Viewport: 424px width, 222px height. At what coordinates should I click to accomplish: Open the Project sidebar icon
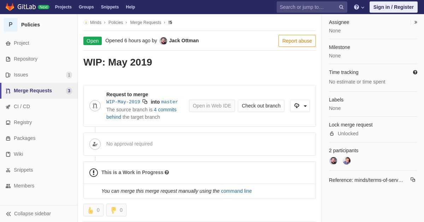(8, 43)
